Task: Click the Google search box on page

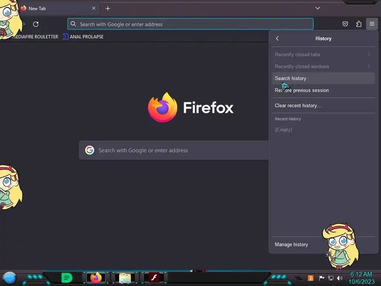Action: (x=174, y=150)
